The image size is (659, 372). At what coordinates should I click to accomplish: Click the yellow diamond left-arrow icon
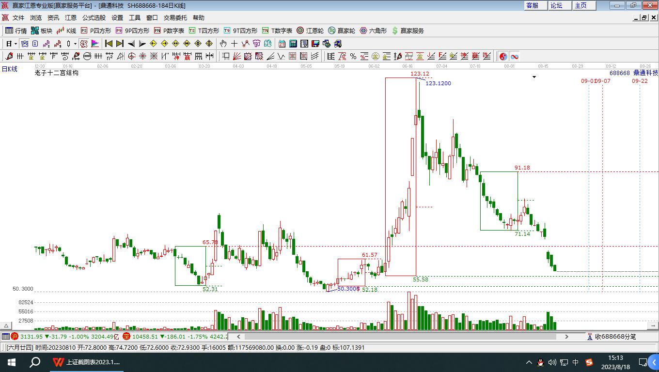(x=153, y=44)
